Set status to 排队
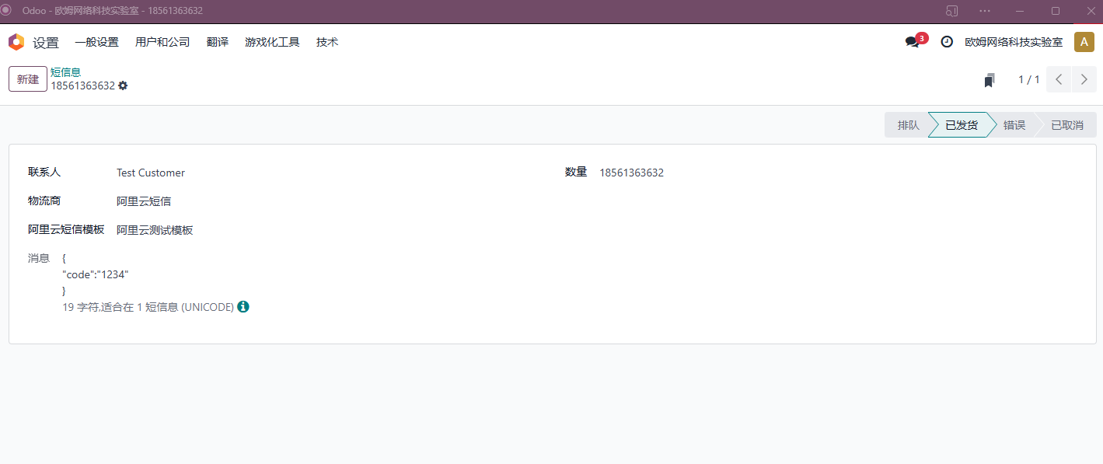The height and width of the screenshot is (464, 1103). 908,125
